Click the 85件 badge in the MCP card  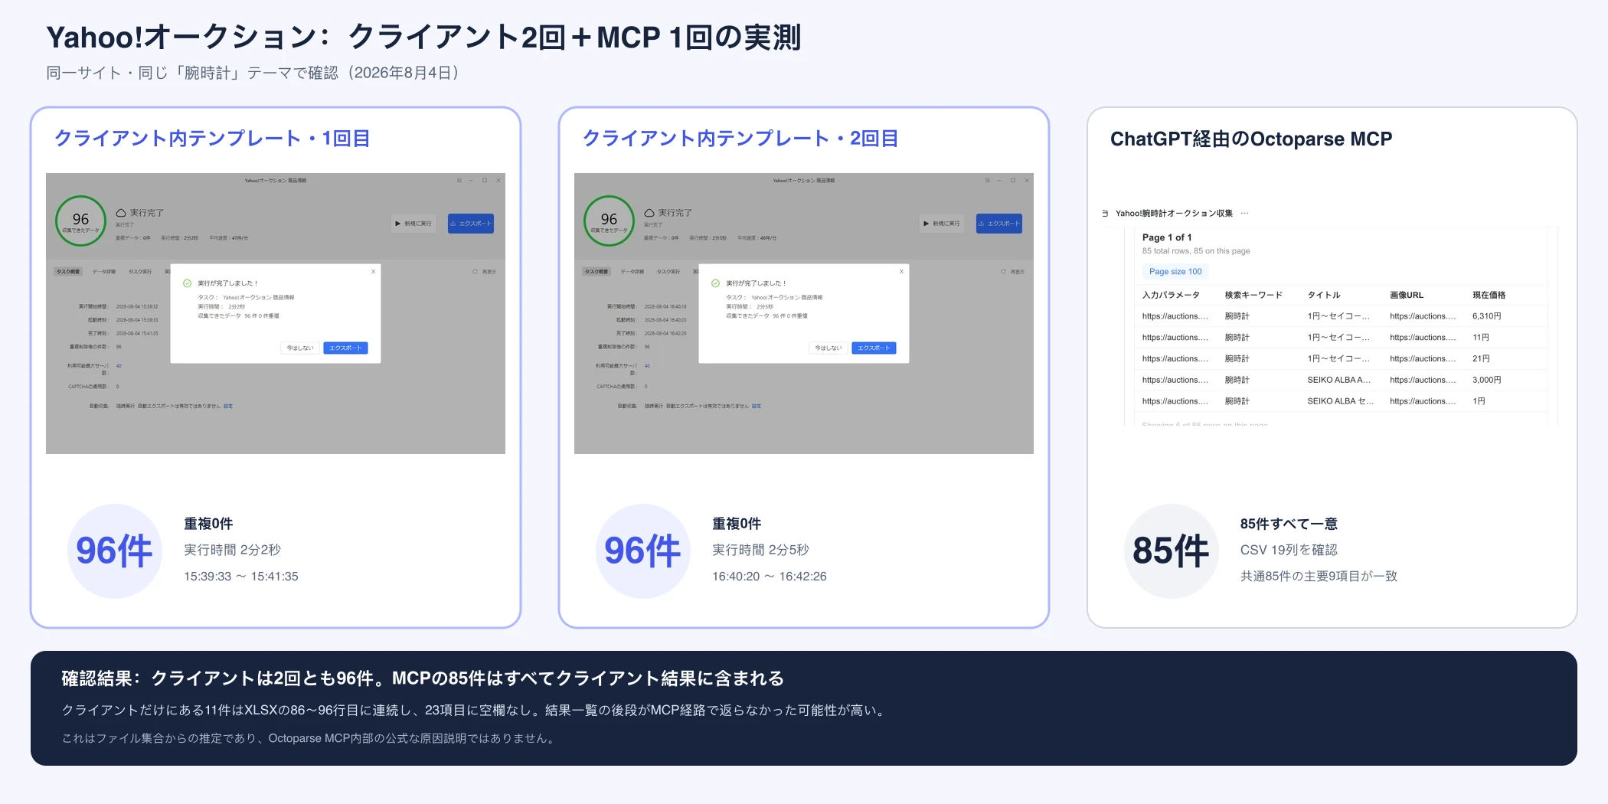click(x=1171, y=551)
